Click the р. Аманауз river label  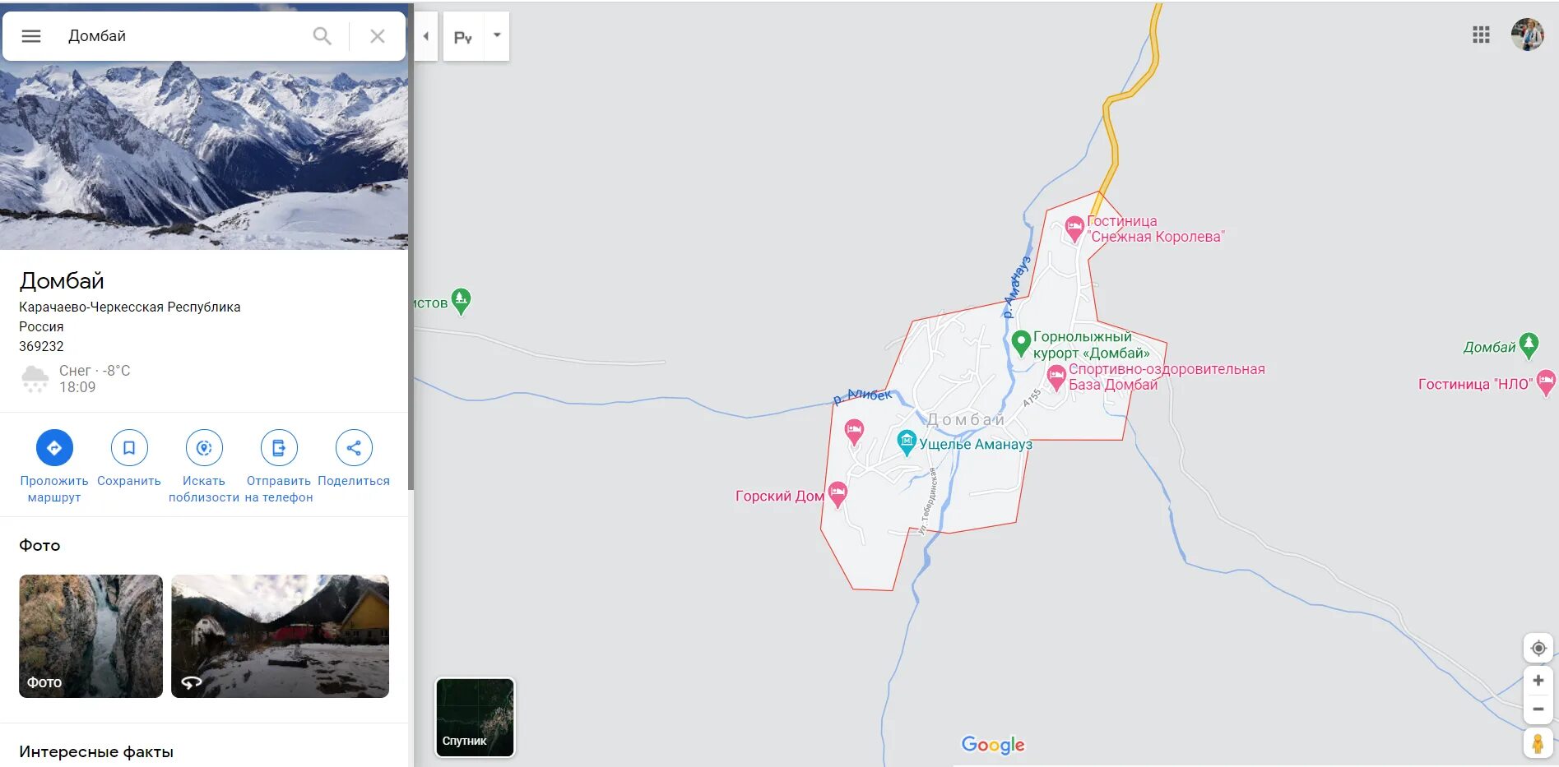coord(1016,287)
